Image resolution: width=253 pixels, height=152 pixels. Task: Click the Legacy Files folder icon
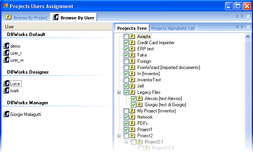(132, 92)
